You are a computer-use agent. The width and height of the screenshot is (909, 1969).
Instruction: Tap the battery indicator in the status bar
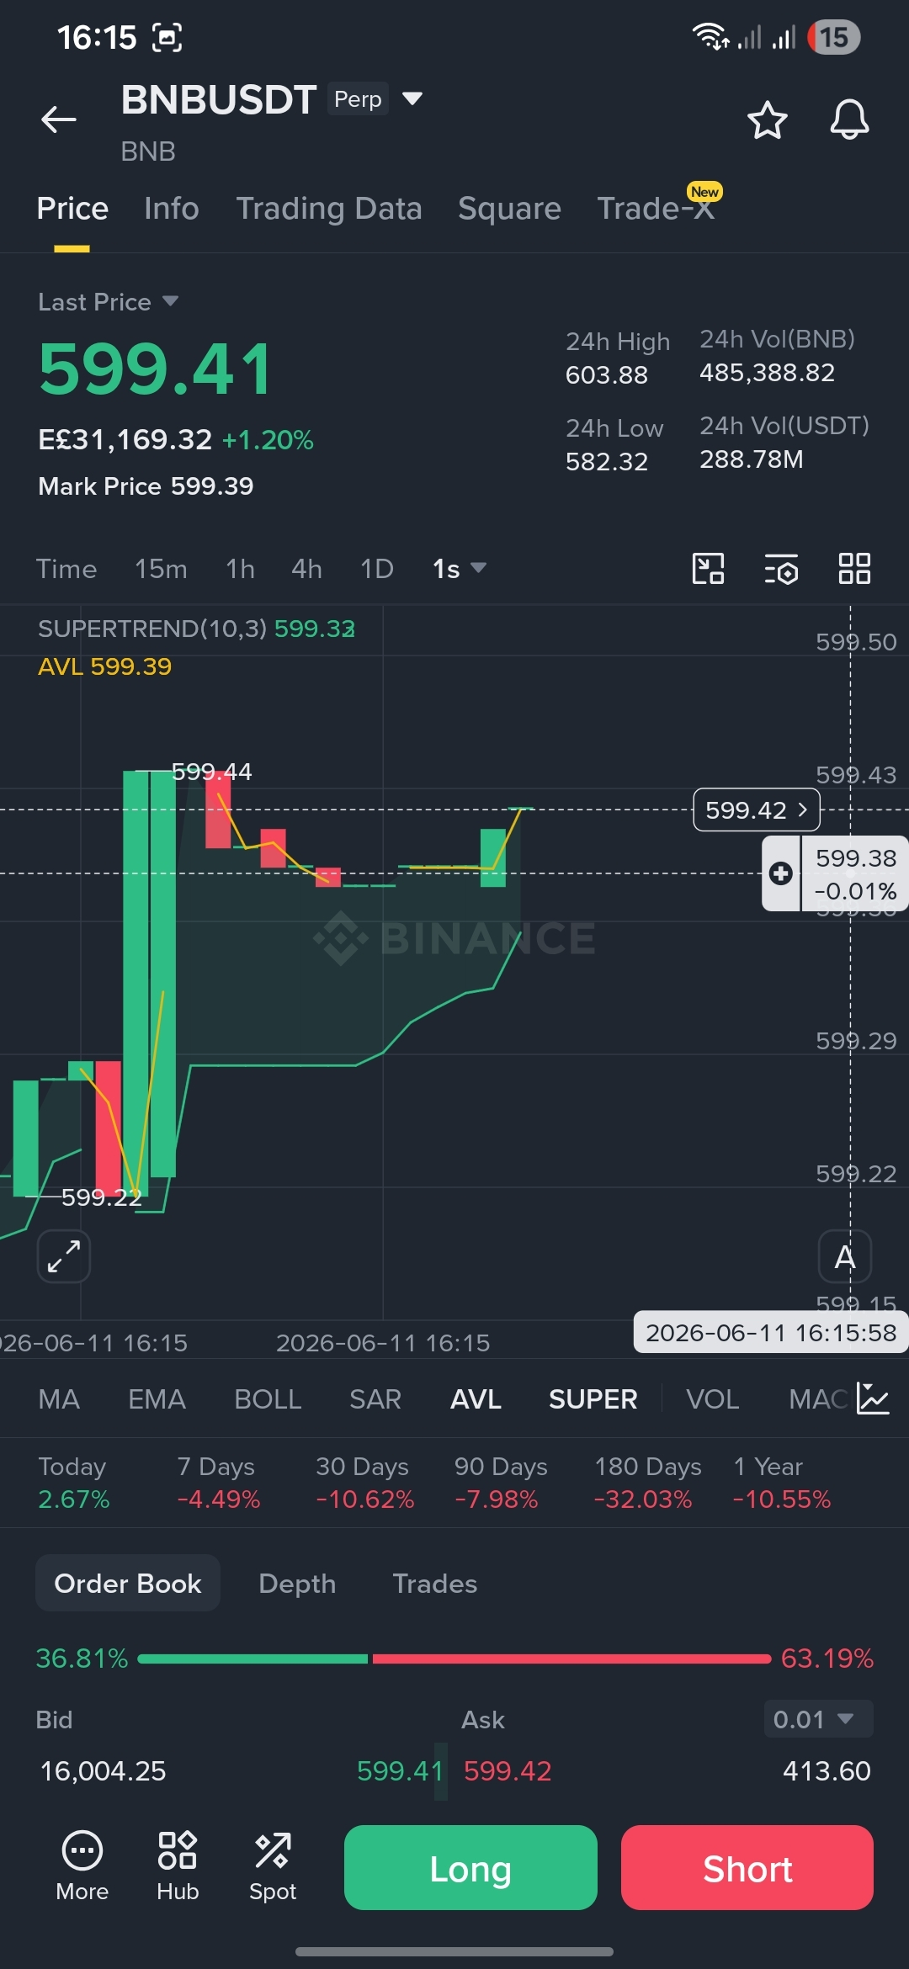click(833, 37)
